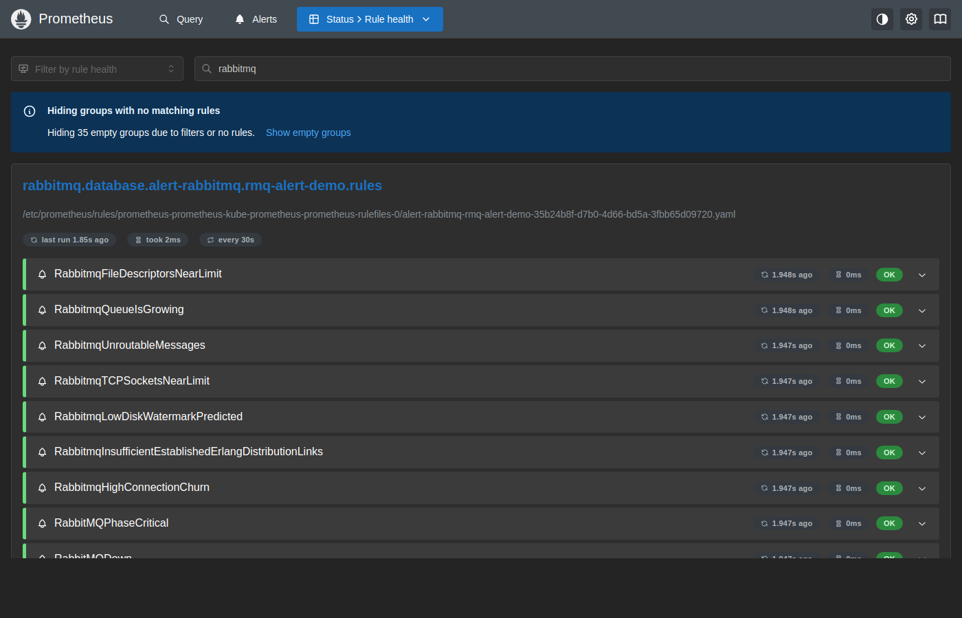Click the info icon in the hidden groups notice
The height and width of the screenshot is (618, 962).
(30, 111)
